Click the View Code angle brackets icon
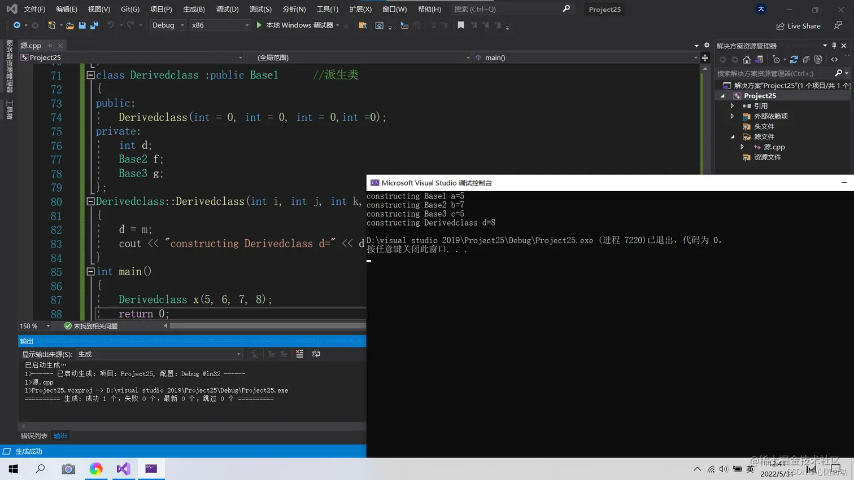The width and height of the screenshot is (854, 480). pyautogui.click(x=835, y=60)
